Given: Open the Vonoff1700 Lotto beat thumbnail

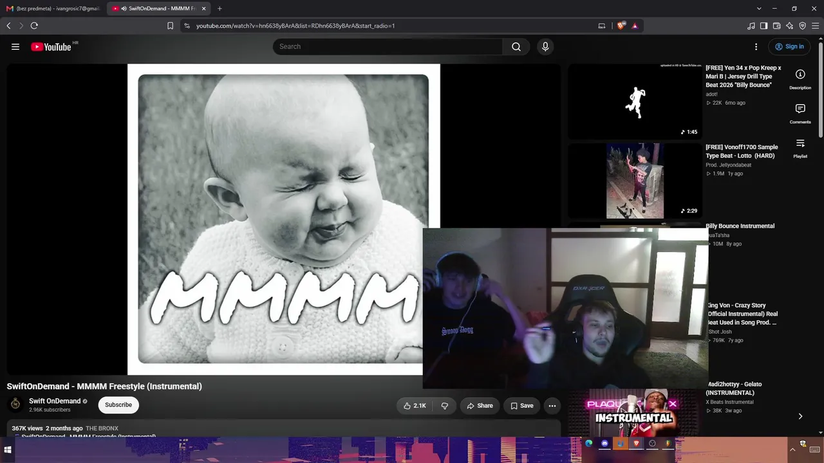Looking at the screenshot, I should coord(635,181).
